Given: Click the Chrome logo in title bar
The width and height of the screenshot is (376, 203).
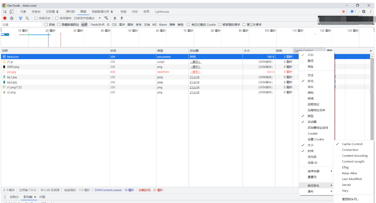Looking at the screenshot, I should (4, 5).
